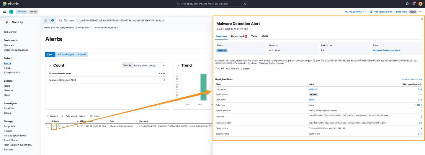
Task: Open the Status dropdown showing Open
Action: pyautogui.click(x=222, y=50)
